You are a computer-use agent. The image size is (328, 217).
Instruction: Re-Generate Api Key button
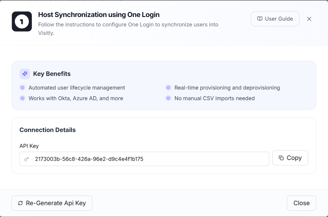click(x=52, y=203)
